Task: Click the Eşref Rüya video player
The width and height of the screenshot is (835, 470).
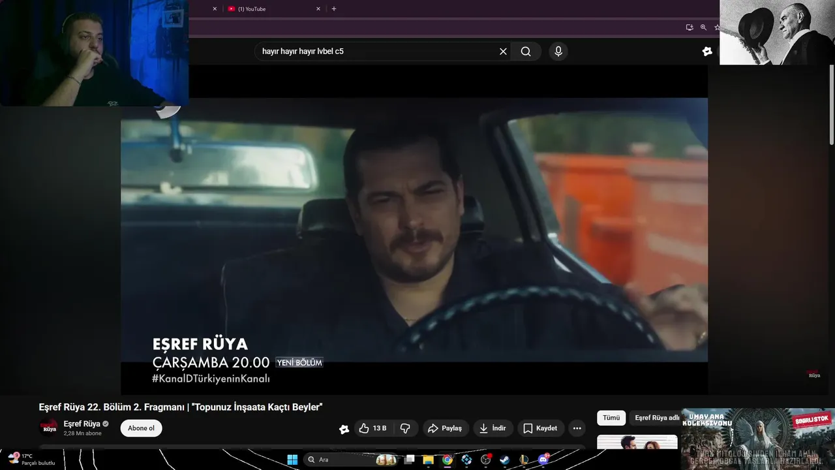Action: pos(414,230)
